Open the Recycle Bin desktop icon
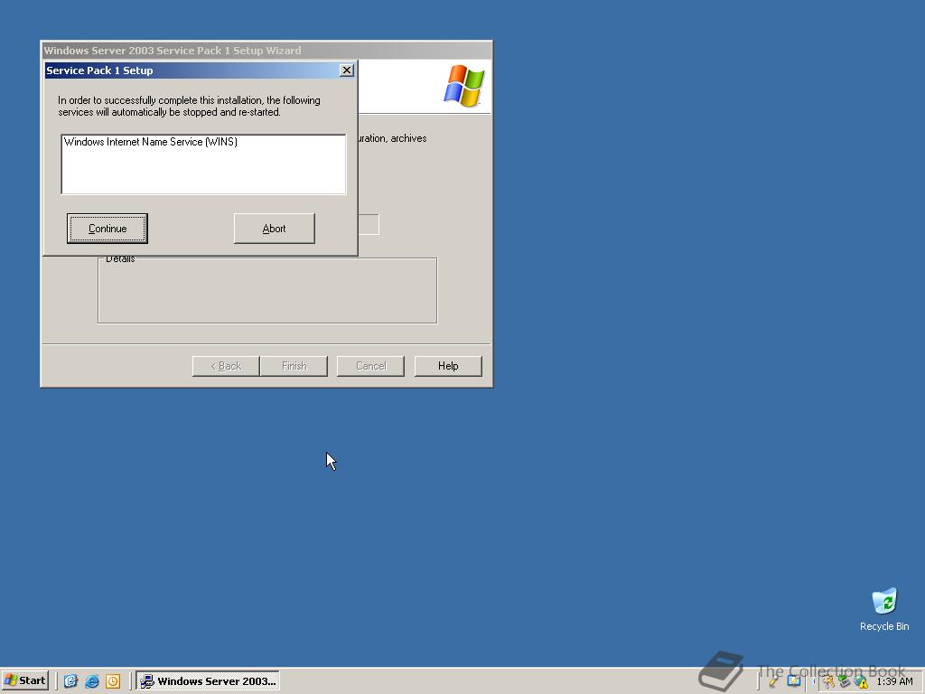Image resolution: width=925 pixels, height=694 pixels. pos(883,610)
